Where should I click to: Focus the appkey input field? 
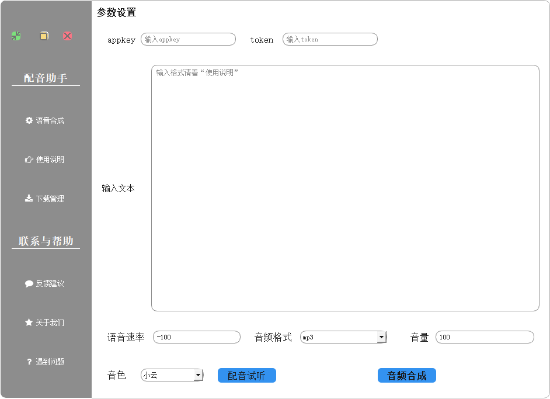(x=189, y=39)
